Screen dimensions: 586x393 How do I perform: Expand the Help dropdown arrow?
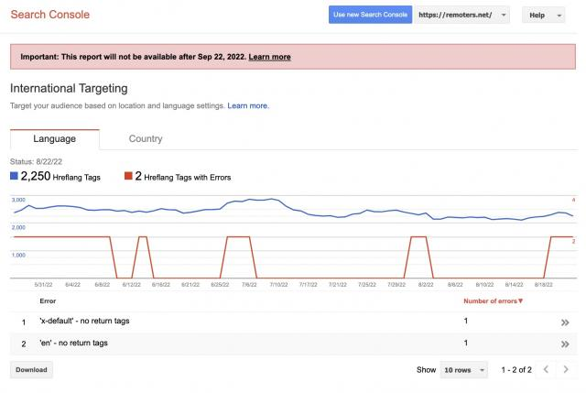[559, 16]
